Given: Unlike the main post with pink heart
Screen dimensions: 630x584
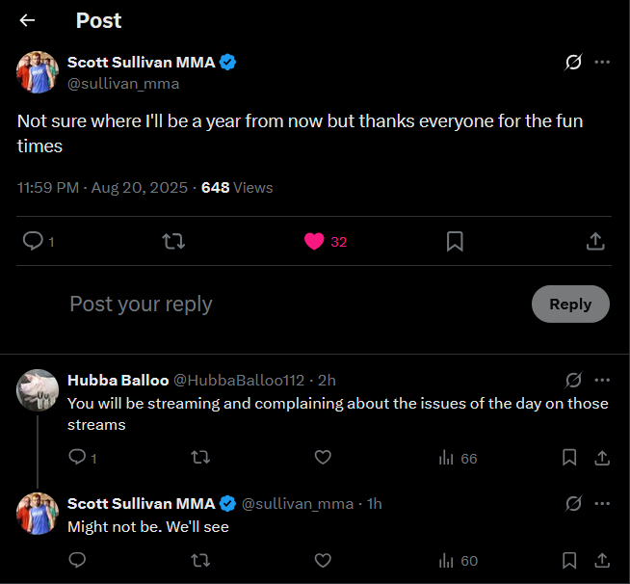Looking at the screenshot, I should click(314, 241).
